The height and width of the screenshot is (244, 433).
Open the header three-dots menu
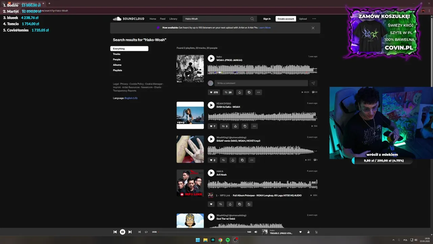point(314,19)
